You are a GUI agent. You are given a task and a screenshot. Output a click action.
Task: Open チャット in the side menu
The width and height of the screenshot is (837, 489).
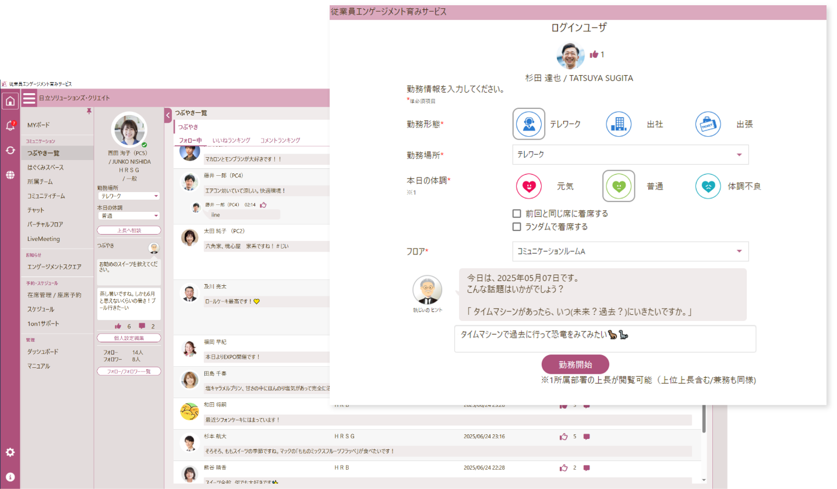pyautogui.click(x=36, y=210)
